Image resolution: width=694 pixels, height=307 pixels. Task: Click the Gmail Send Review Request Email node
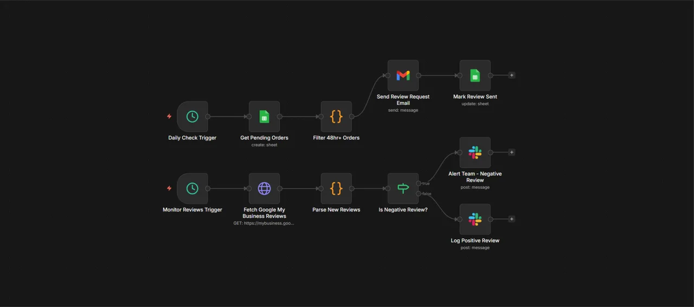pyautogui.click(x=403, y=75)
